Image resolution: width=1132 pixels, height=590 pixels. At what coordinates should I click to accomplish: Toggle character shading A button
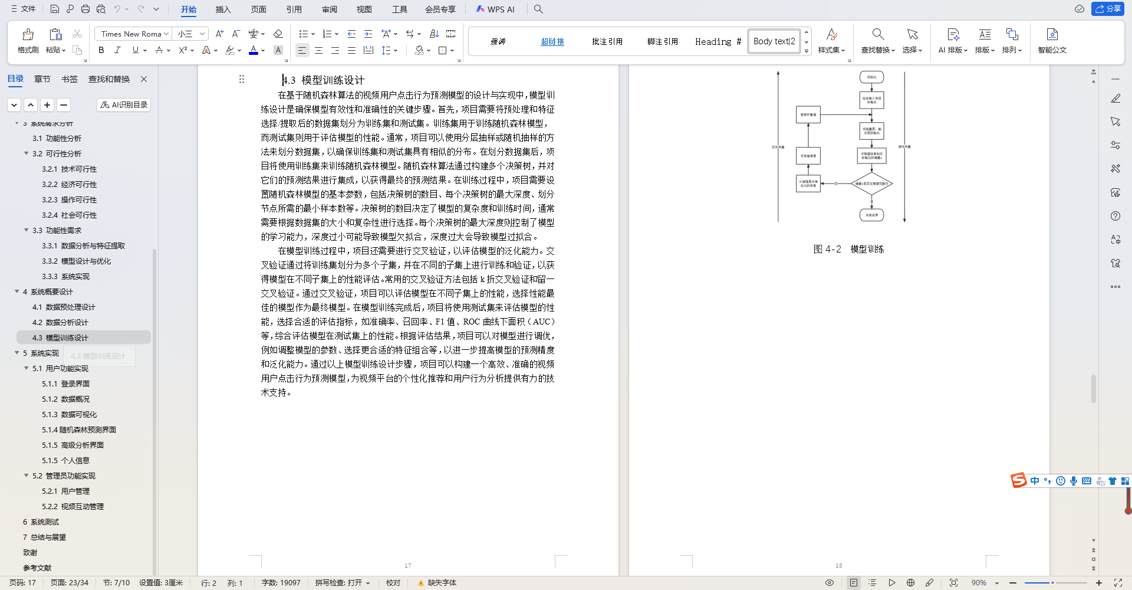click(x=278, y=50)
